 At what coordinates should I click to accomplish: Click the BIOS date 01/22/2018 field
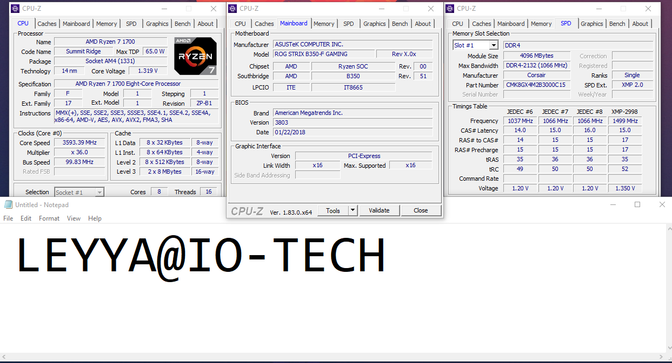[x=352, y=133]
